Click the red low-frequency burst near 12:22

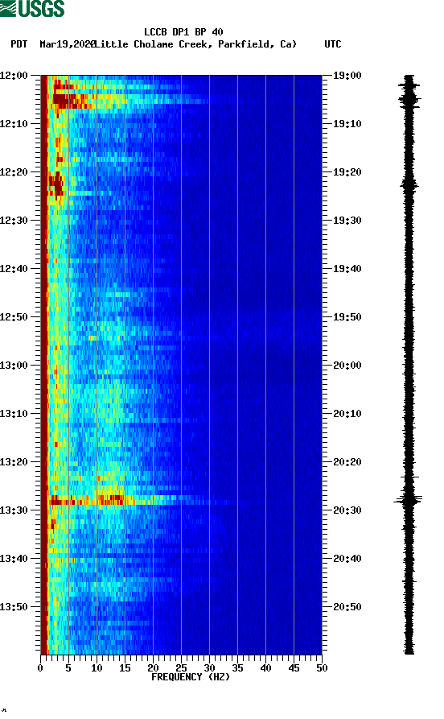(x=55, y=184)
